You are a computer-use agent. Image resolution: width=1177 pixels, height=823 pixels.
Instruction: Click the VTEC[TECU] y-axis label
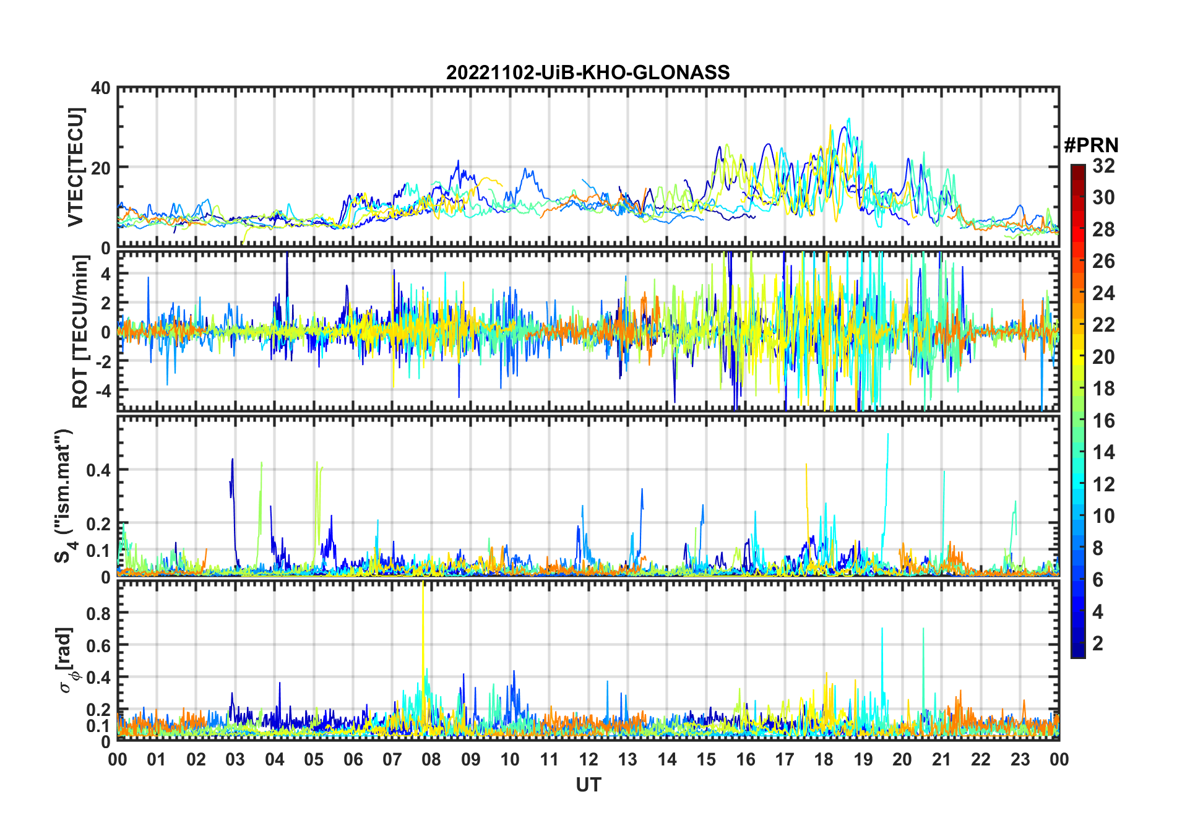tap(75, 167)
